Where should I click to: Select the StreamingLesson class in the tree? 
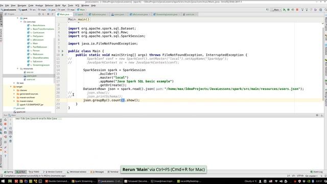(41, 65)
